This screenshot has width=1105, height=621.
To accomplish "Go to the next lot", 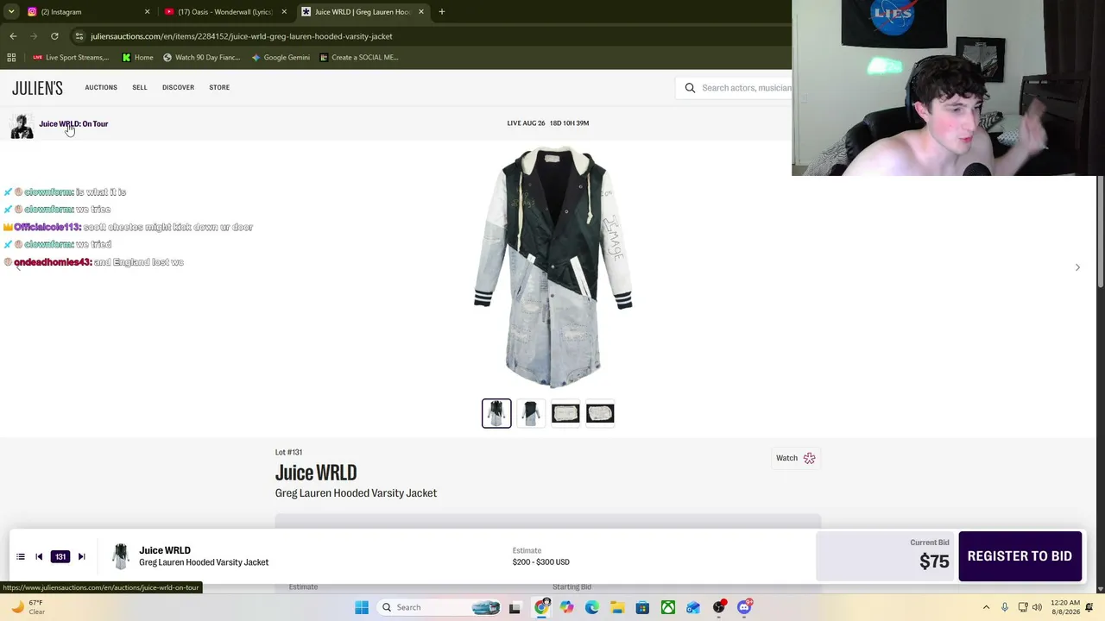I will click(x=81, y=557).
